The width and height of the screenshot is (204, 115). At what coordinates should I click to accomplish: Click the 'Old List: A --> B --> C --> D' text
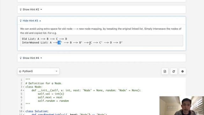point(45,39)
